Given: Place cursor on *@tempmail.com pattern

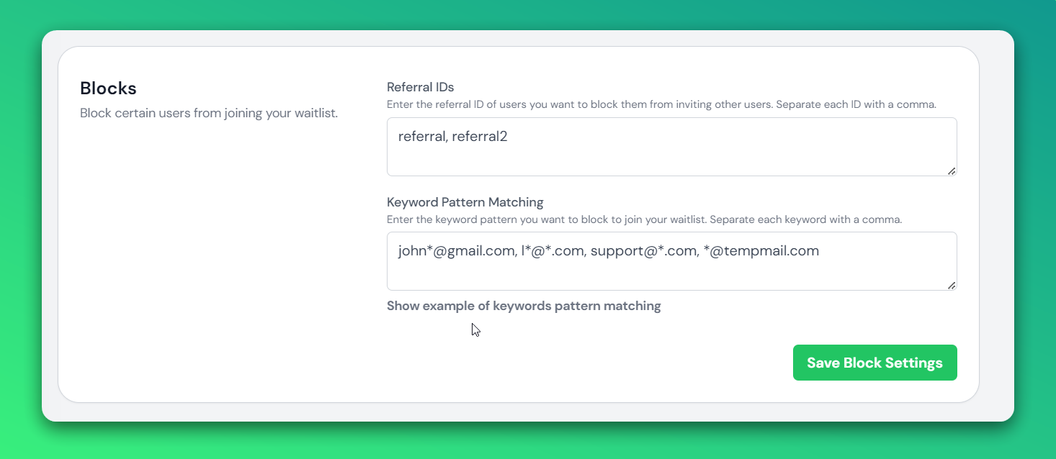Looking at the screenshot, I should 760,251.
